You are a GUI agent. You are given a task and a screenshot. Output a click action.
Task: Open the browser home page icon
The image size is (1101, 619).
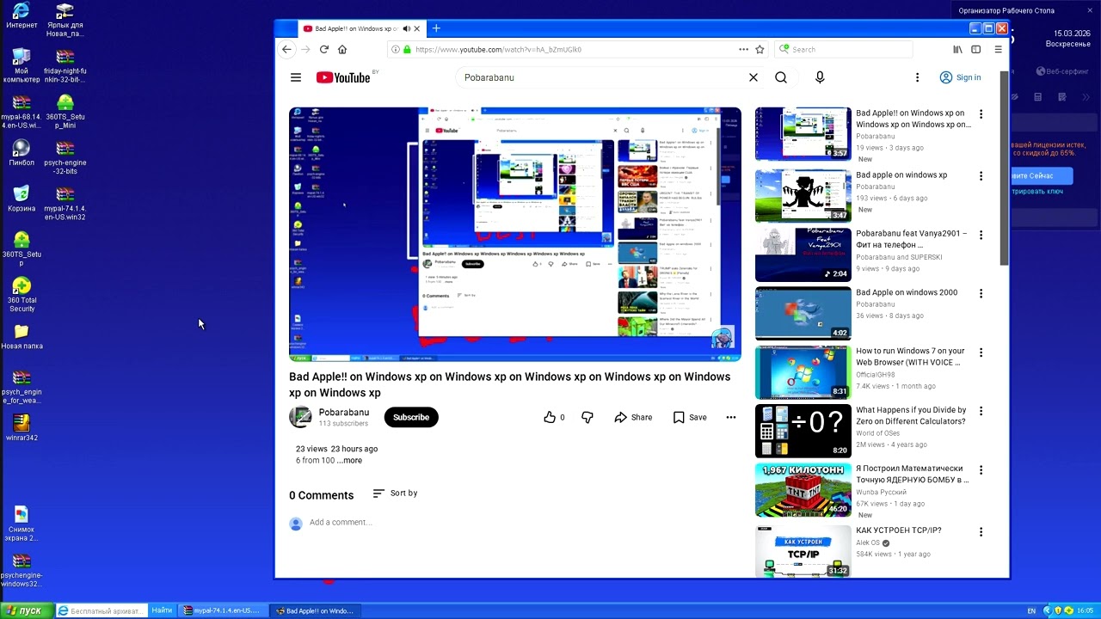342,50
